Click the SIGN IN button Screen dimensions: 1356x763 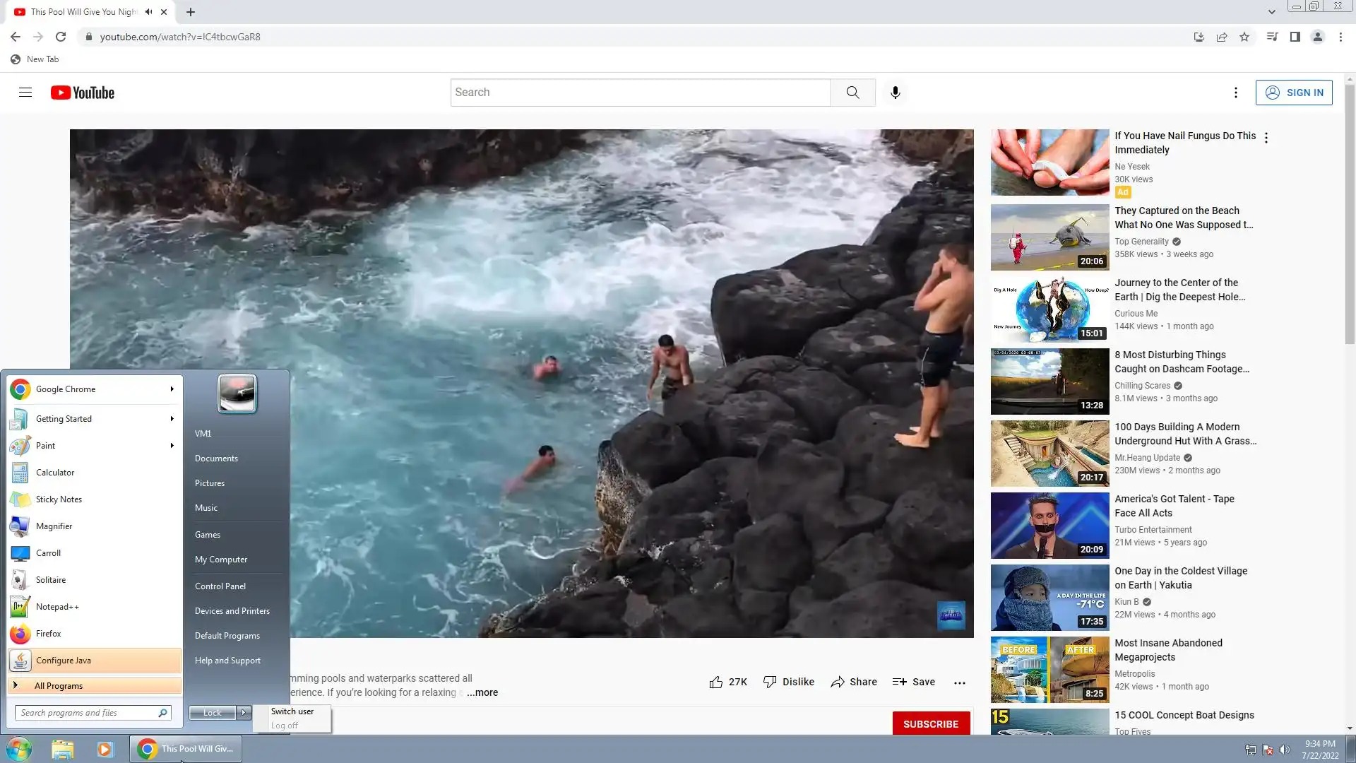1294,93
